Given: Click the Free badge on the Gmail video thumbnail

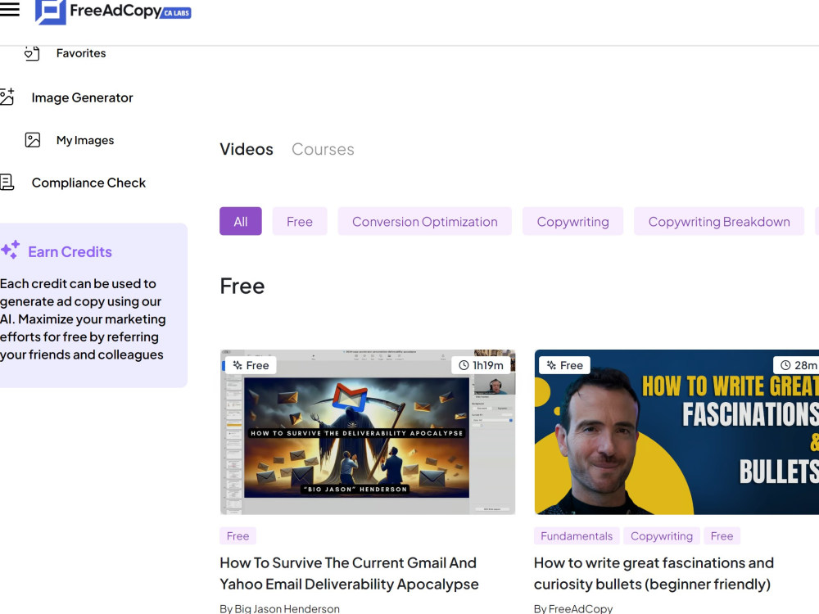Looking at the screenshot, I should [x=250, y=365].
